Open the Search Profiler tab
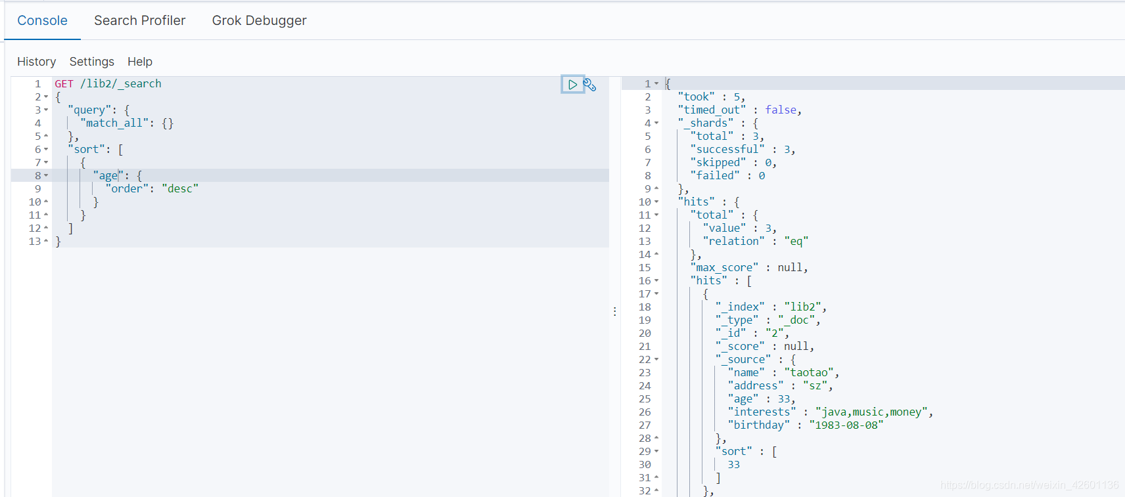 (x=140, y=20)
